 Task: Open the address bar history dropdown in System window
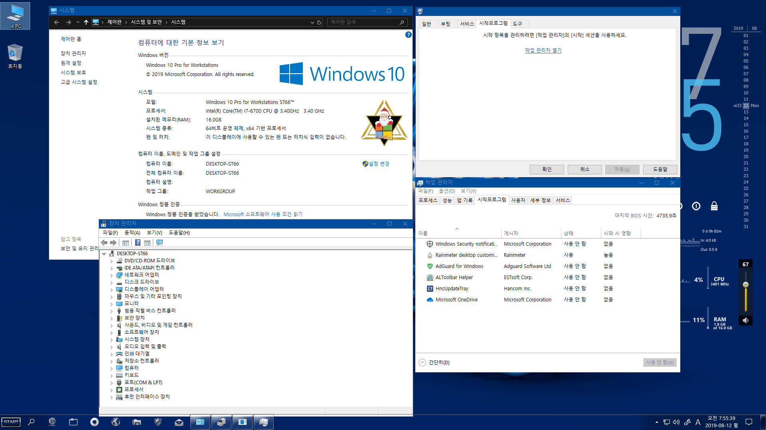312,22
